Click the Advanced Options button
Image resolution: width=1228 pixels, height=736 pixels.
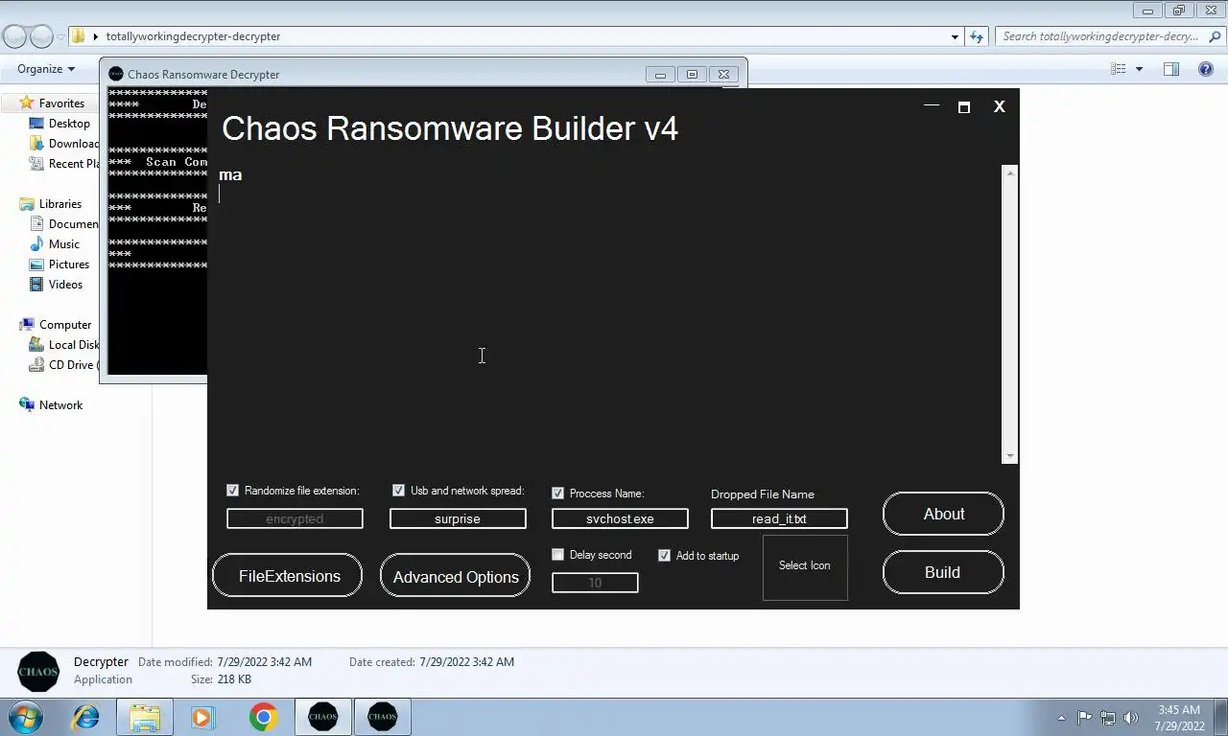[455, 576]
